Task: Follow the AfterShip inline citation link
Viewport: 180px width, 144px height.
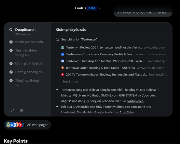Action: click(x=126, y=112)
